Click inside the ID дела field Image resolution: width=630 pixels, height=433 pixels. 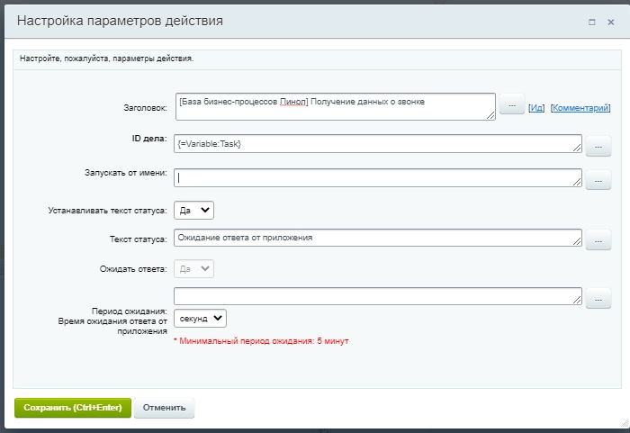tap(376, 144)
